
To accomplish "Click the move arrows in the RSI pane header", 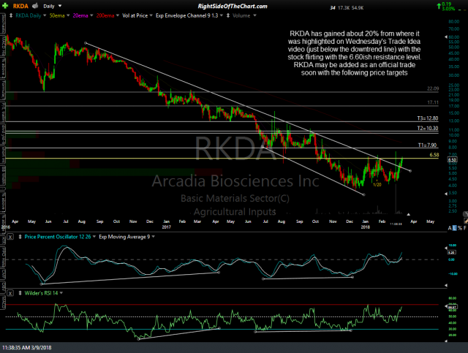I will (x=20, y=293).
